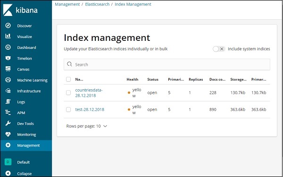
Task: Toggle Include system indices switch
Action: [219, 49]
